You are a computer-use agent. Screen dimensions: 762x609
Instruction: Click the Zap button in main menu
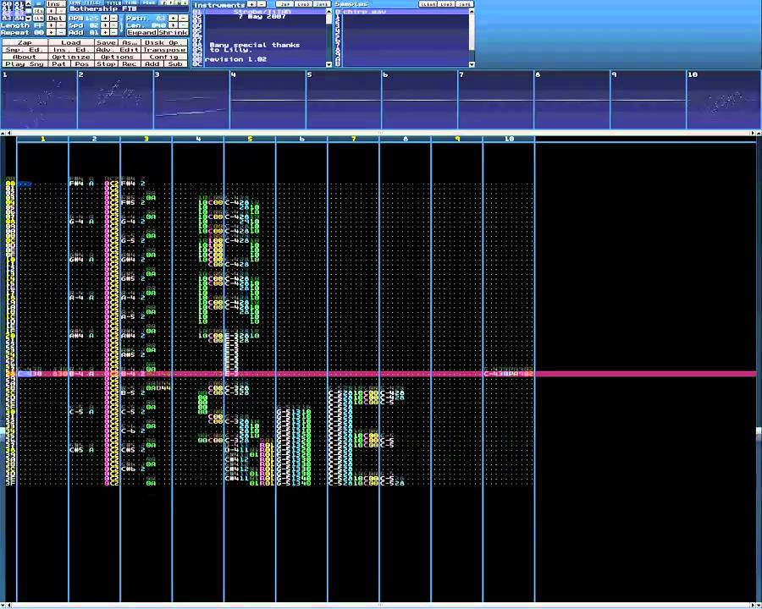pyautogui.click(x=25, y=43)
